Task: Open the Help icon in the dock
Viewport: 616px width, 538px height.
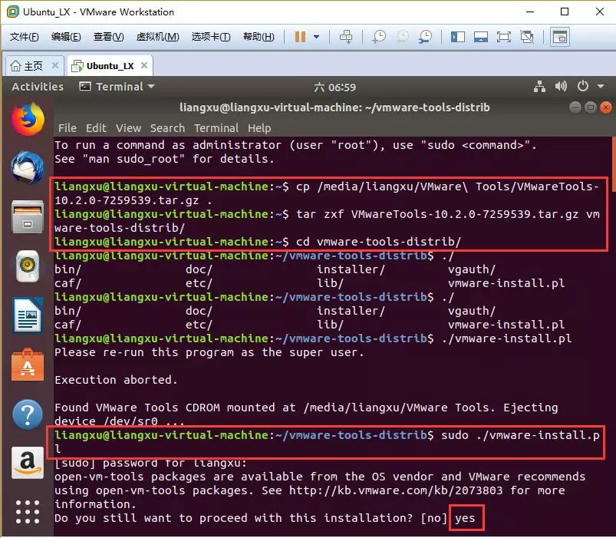Action: pyautogui.click(x=28, y=414)
